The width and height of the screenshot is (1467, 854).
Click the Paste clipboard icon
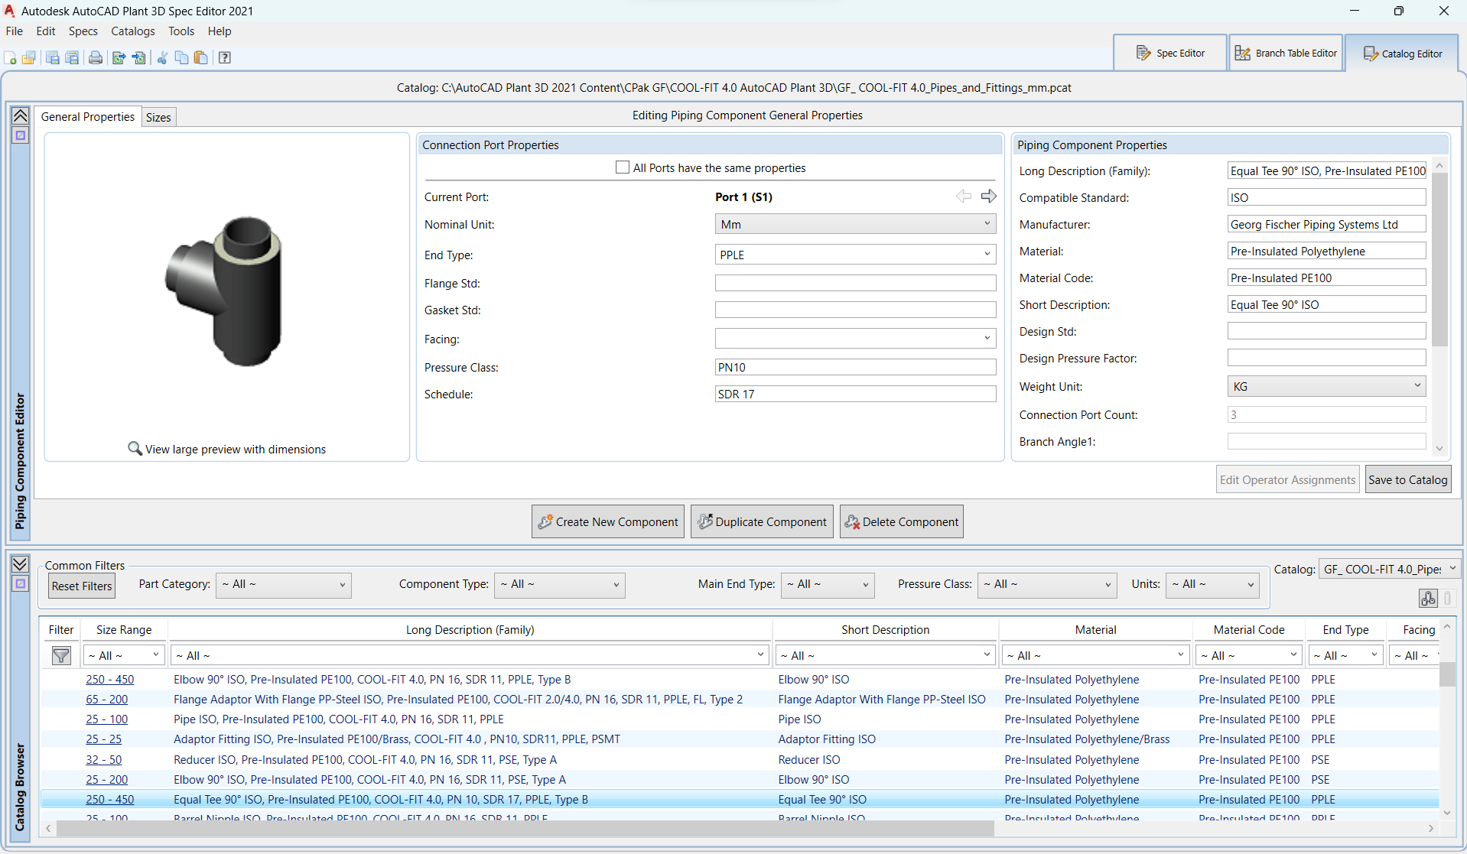tap(201, 58)
